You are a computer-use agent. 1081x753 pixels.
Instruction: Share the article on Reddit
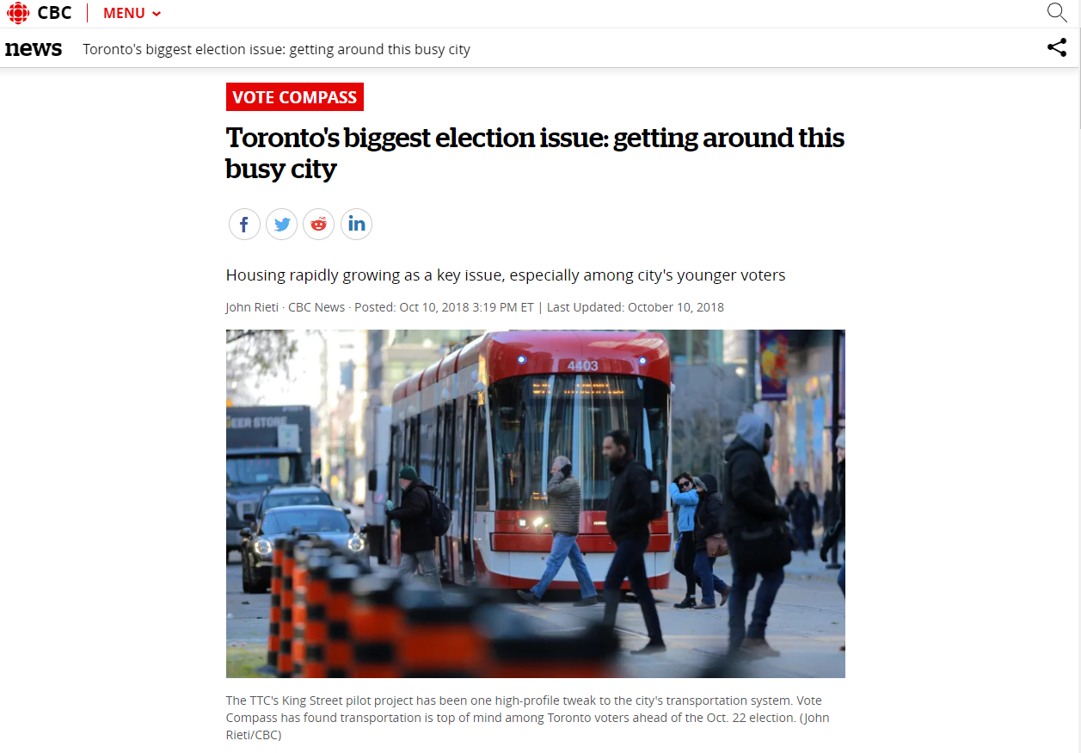(319, 225)
